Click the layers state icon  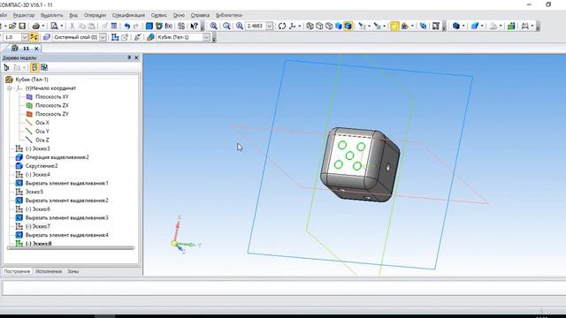click(47, 37)
